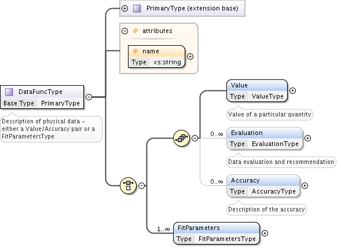Select the yellow sequence compositor circle icon
Screen dimensions: 341x248
pos(182,138)
